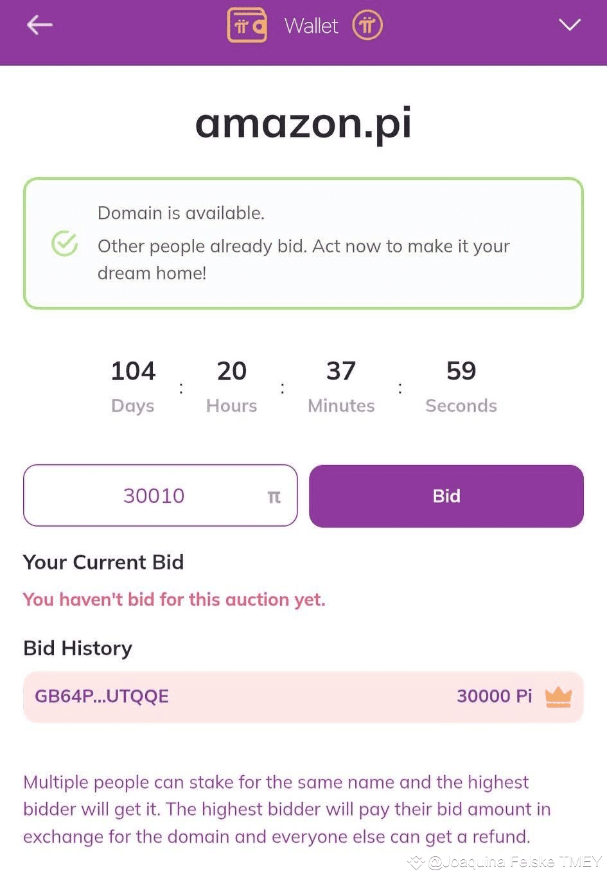Image resolution: width=607 pixels, height=876 pixels.
Task: Click the green checkmark availability icon
Action: tap(64, 243)
